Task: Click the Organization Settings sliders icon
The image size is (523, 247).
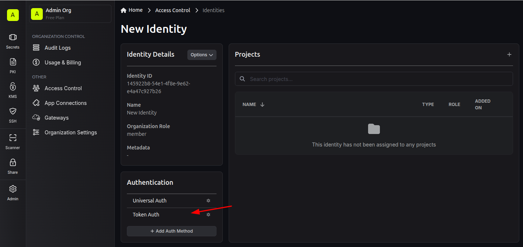Action: click(x=36, y=133)
